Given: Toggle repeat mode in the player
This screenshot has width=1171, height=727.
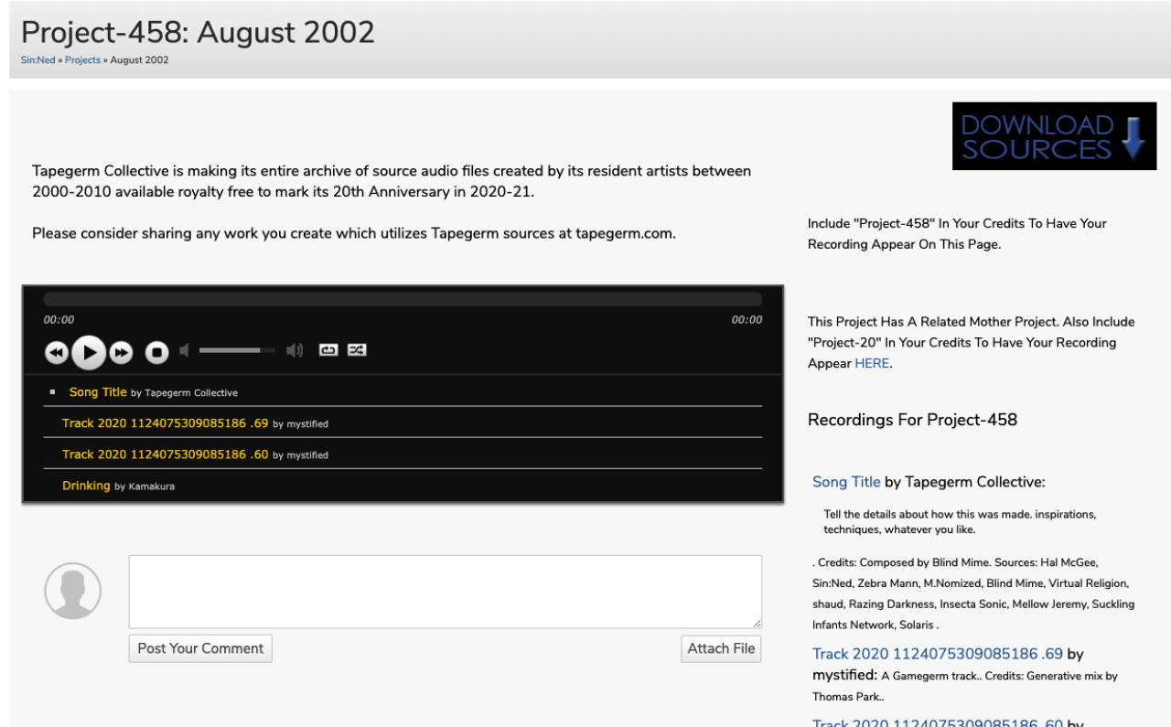Looking at the screenshot, I should (x=328, y=349).
